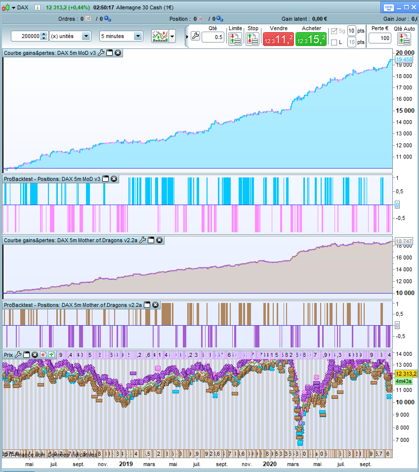
Task: Click the red down-arrow icon in Prix panel
Action: pos(43,354)
